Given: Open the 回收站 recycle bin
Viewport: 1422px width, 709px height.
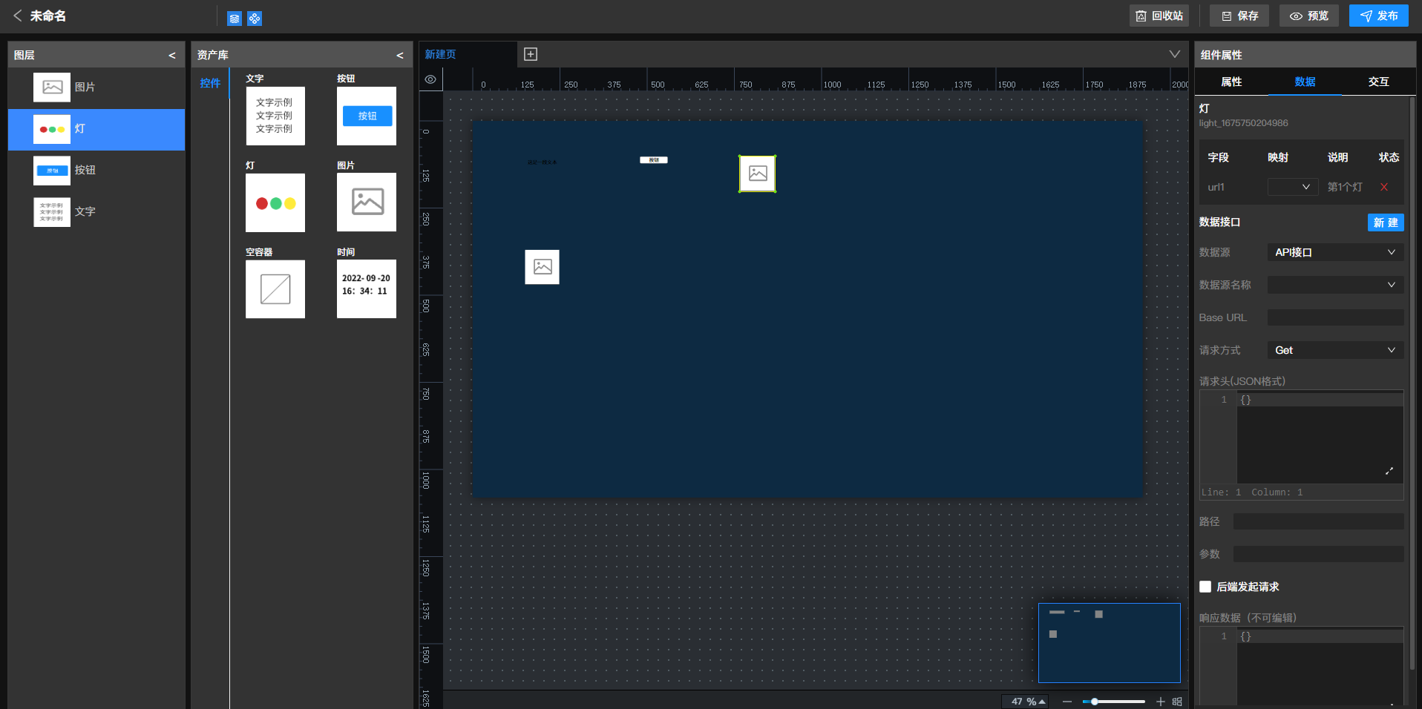Looking at the screenshot, I should tap(1159, 16).
